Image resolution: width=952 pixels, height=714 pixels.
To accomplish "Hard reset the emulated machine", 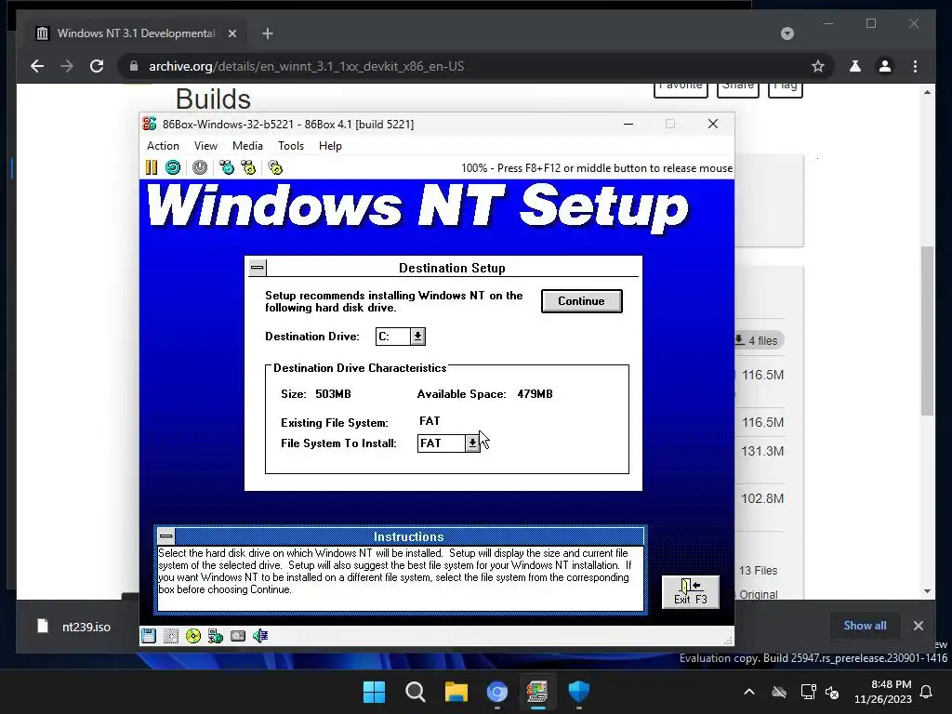I will click(173, 167).
